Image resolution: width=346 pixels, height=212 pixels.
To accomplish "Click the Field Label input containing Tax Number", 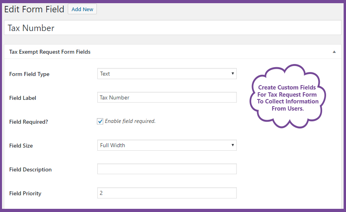I will click(167, 97).
